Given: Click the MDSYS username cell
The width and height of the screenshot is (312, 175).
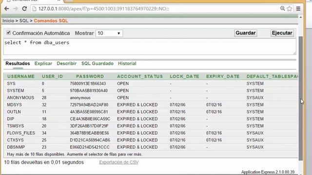Looking at the screenshot, I should [x=14, y=105].
